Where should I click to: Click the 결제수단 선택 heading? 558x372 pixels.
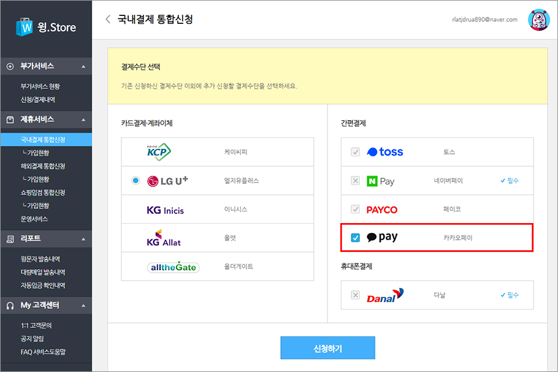pyautogui.click(x=140, y=67)
